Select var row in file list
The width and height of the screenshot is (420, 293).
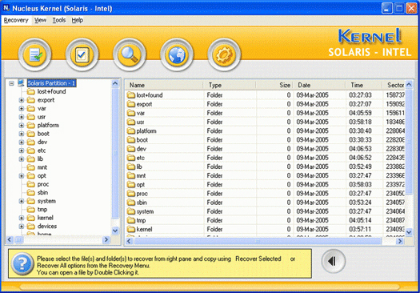click(x=265, y=113)
